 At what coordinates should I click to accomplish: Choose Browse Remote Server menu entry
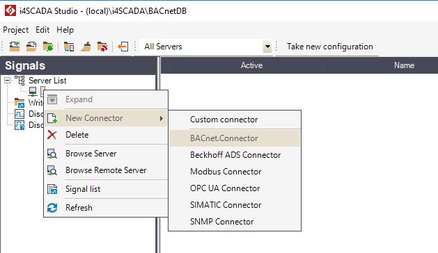coord(106,170)
